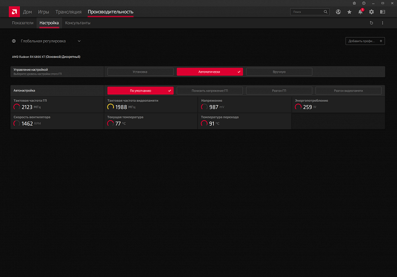397x277 pixels.
Task: Switch to Консультанты sub-tab
Action: [x=77, y=23]
